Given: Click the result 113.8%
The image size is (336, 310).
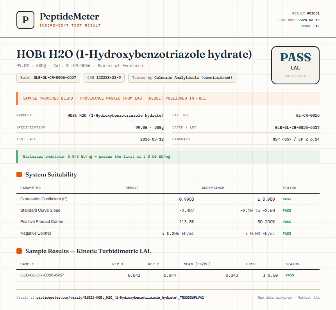Looking at the screenshot, I should (x=186, y=222).
